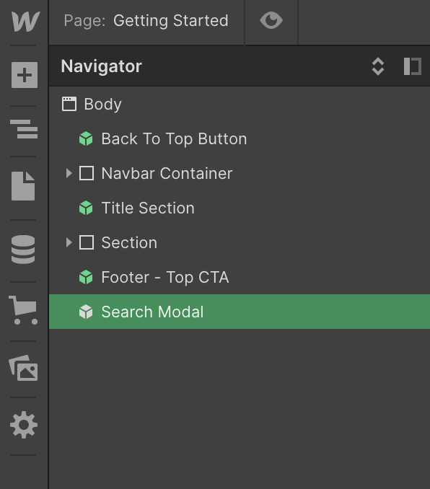Expand the Section tree node
Image resolution: width=430 pixels, height=489 pixels.
[69, 242]
